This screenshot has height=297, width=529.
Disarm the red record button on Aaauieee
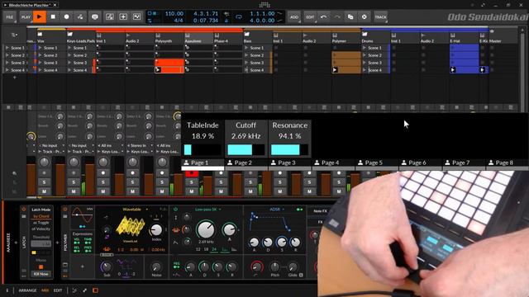click(x=192, y=173)
